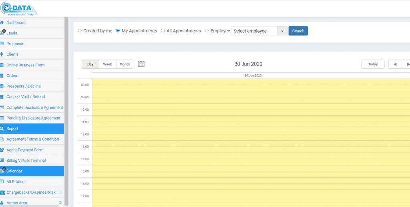The height and width of the screenshot is (207, 410).
Task: Click the Clients person icon
Action: (x=2, y=54)
